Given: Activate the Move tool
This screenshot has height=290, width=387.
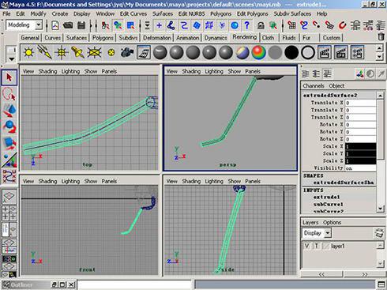Looking at the screenshot, I should pos(9,110).
